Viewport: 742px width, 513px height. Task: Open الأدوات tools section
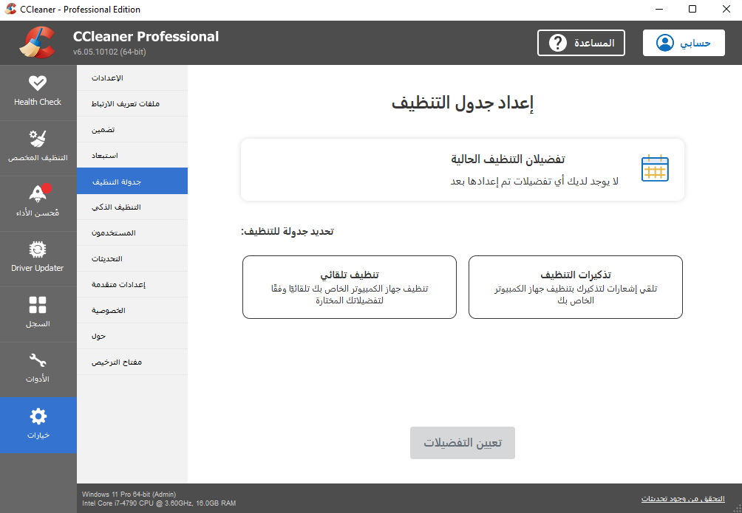[38, 369]
